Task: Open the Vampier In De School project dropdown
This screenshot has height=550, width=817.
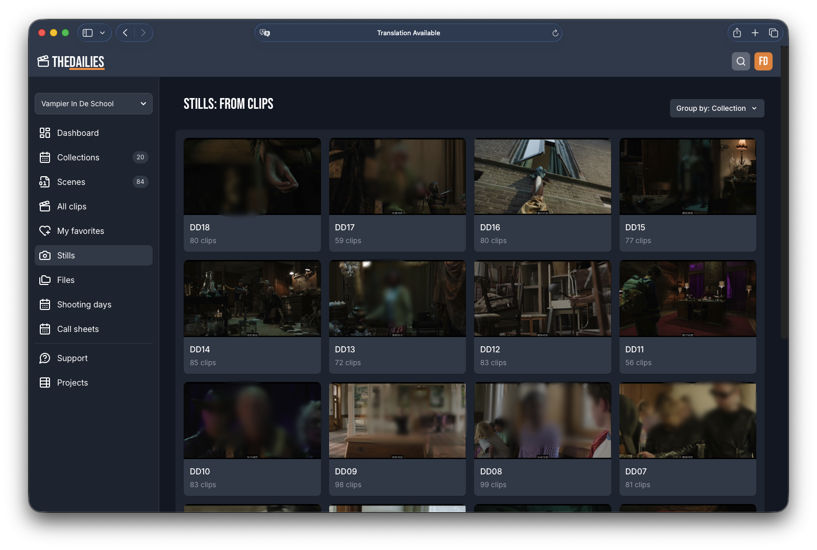Action: 93,104
